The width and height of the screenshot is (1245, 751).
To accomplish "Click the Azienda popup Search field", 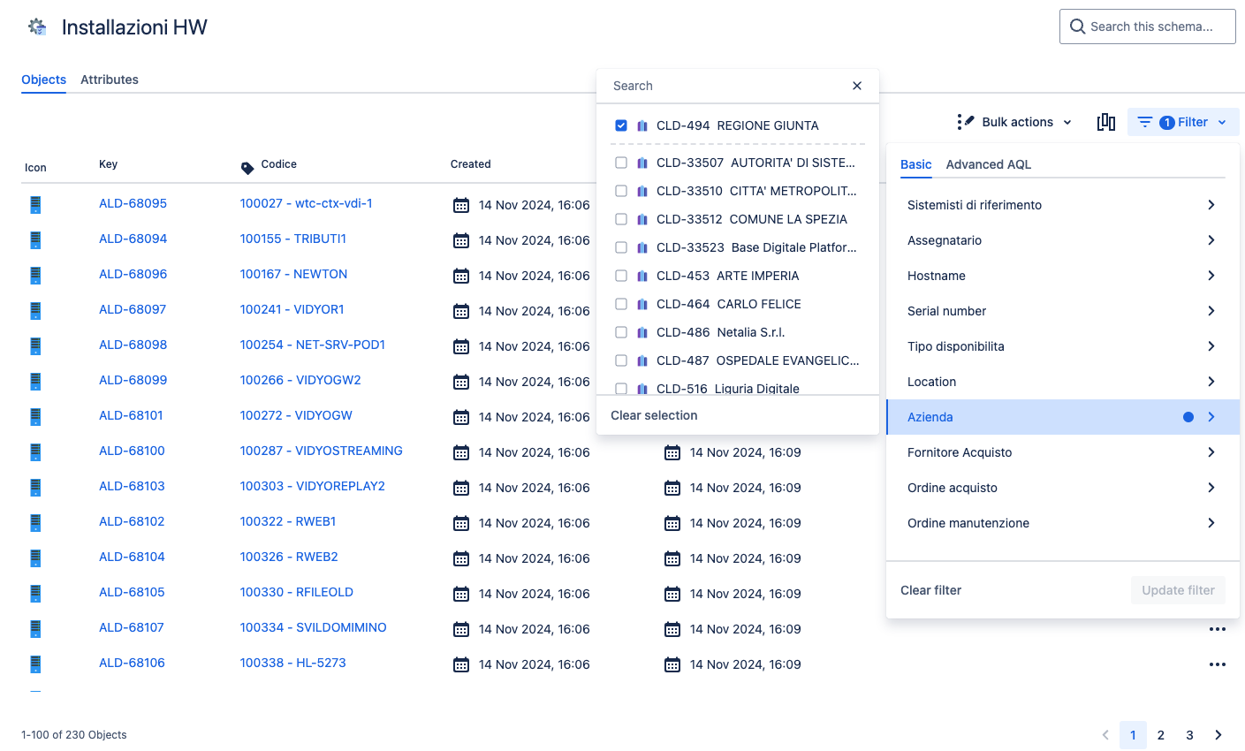I will 725,86.
